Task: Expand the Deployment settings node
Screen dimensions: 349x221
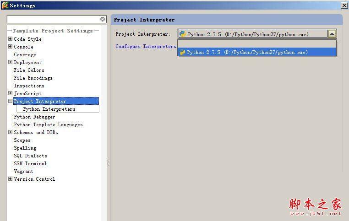Action: point(10,62)
